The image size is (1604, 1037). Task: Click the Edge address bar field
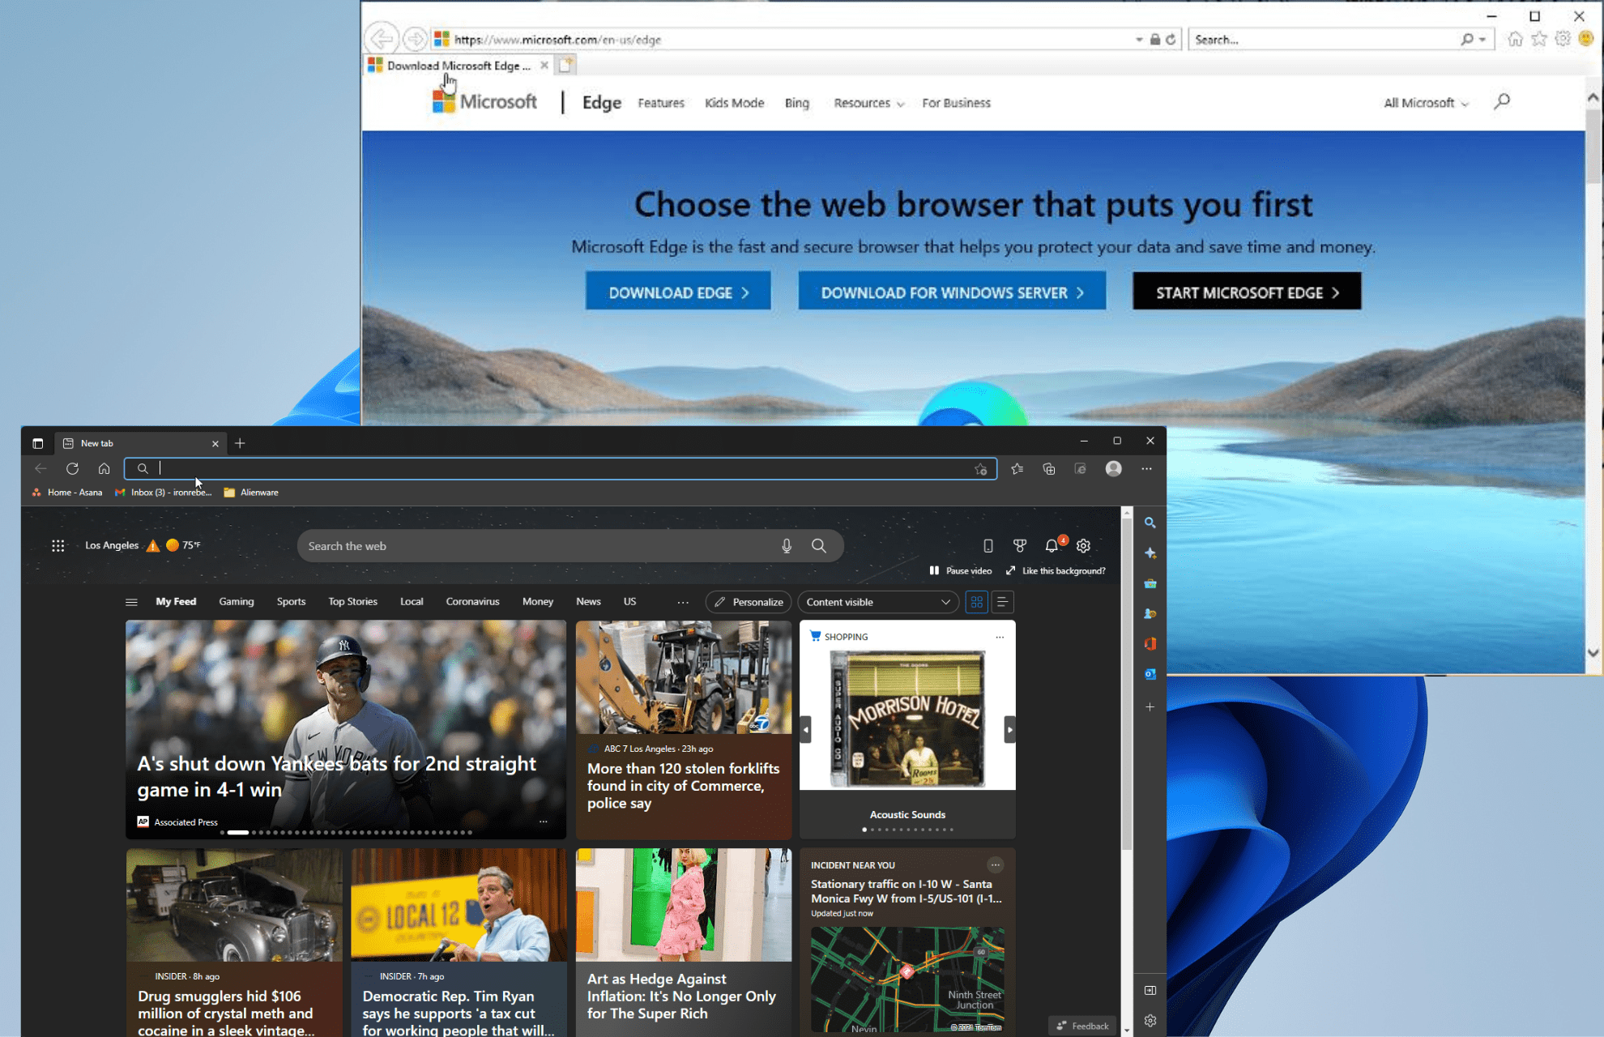pos(561,468)
